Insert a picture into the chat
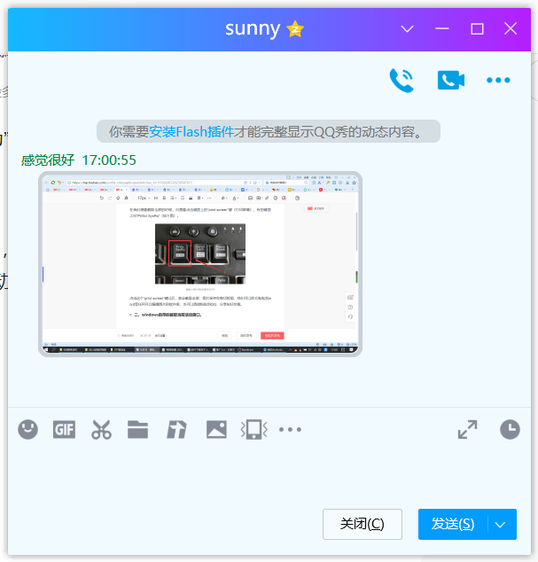The image size is (538, 562). click(x=216, y=430)
